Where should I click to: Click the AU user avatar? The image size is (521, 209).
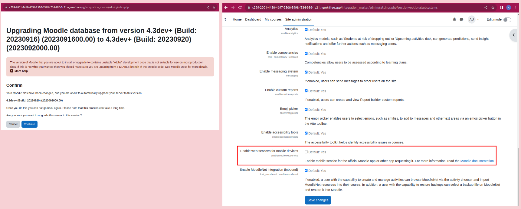tap(472, 19)
